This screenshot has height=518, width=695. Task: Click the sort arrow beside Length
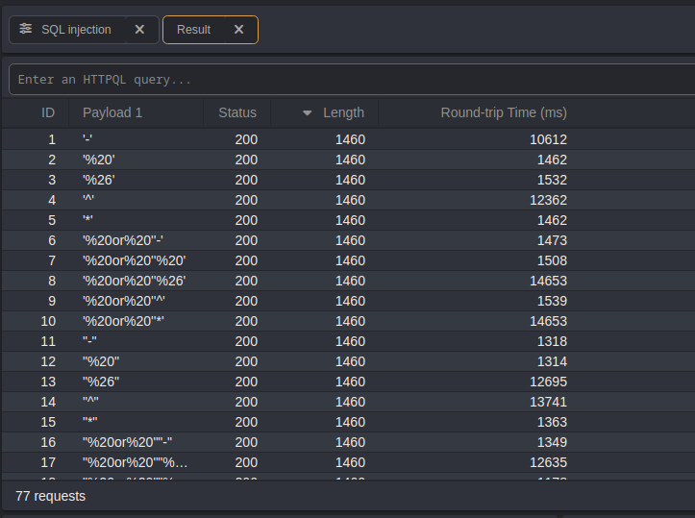tap(308, 113)
